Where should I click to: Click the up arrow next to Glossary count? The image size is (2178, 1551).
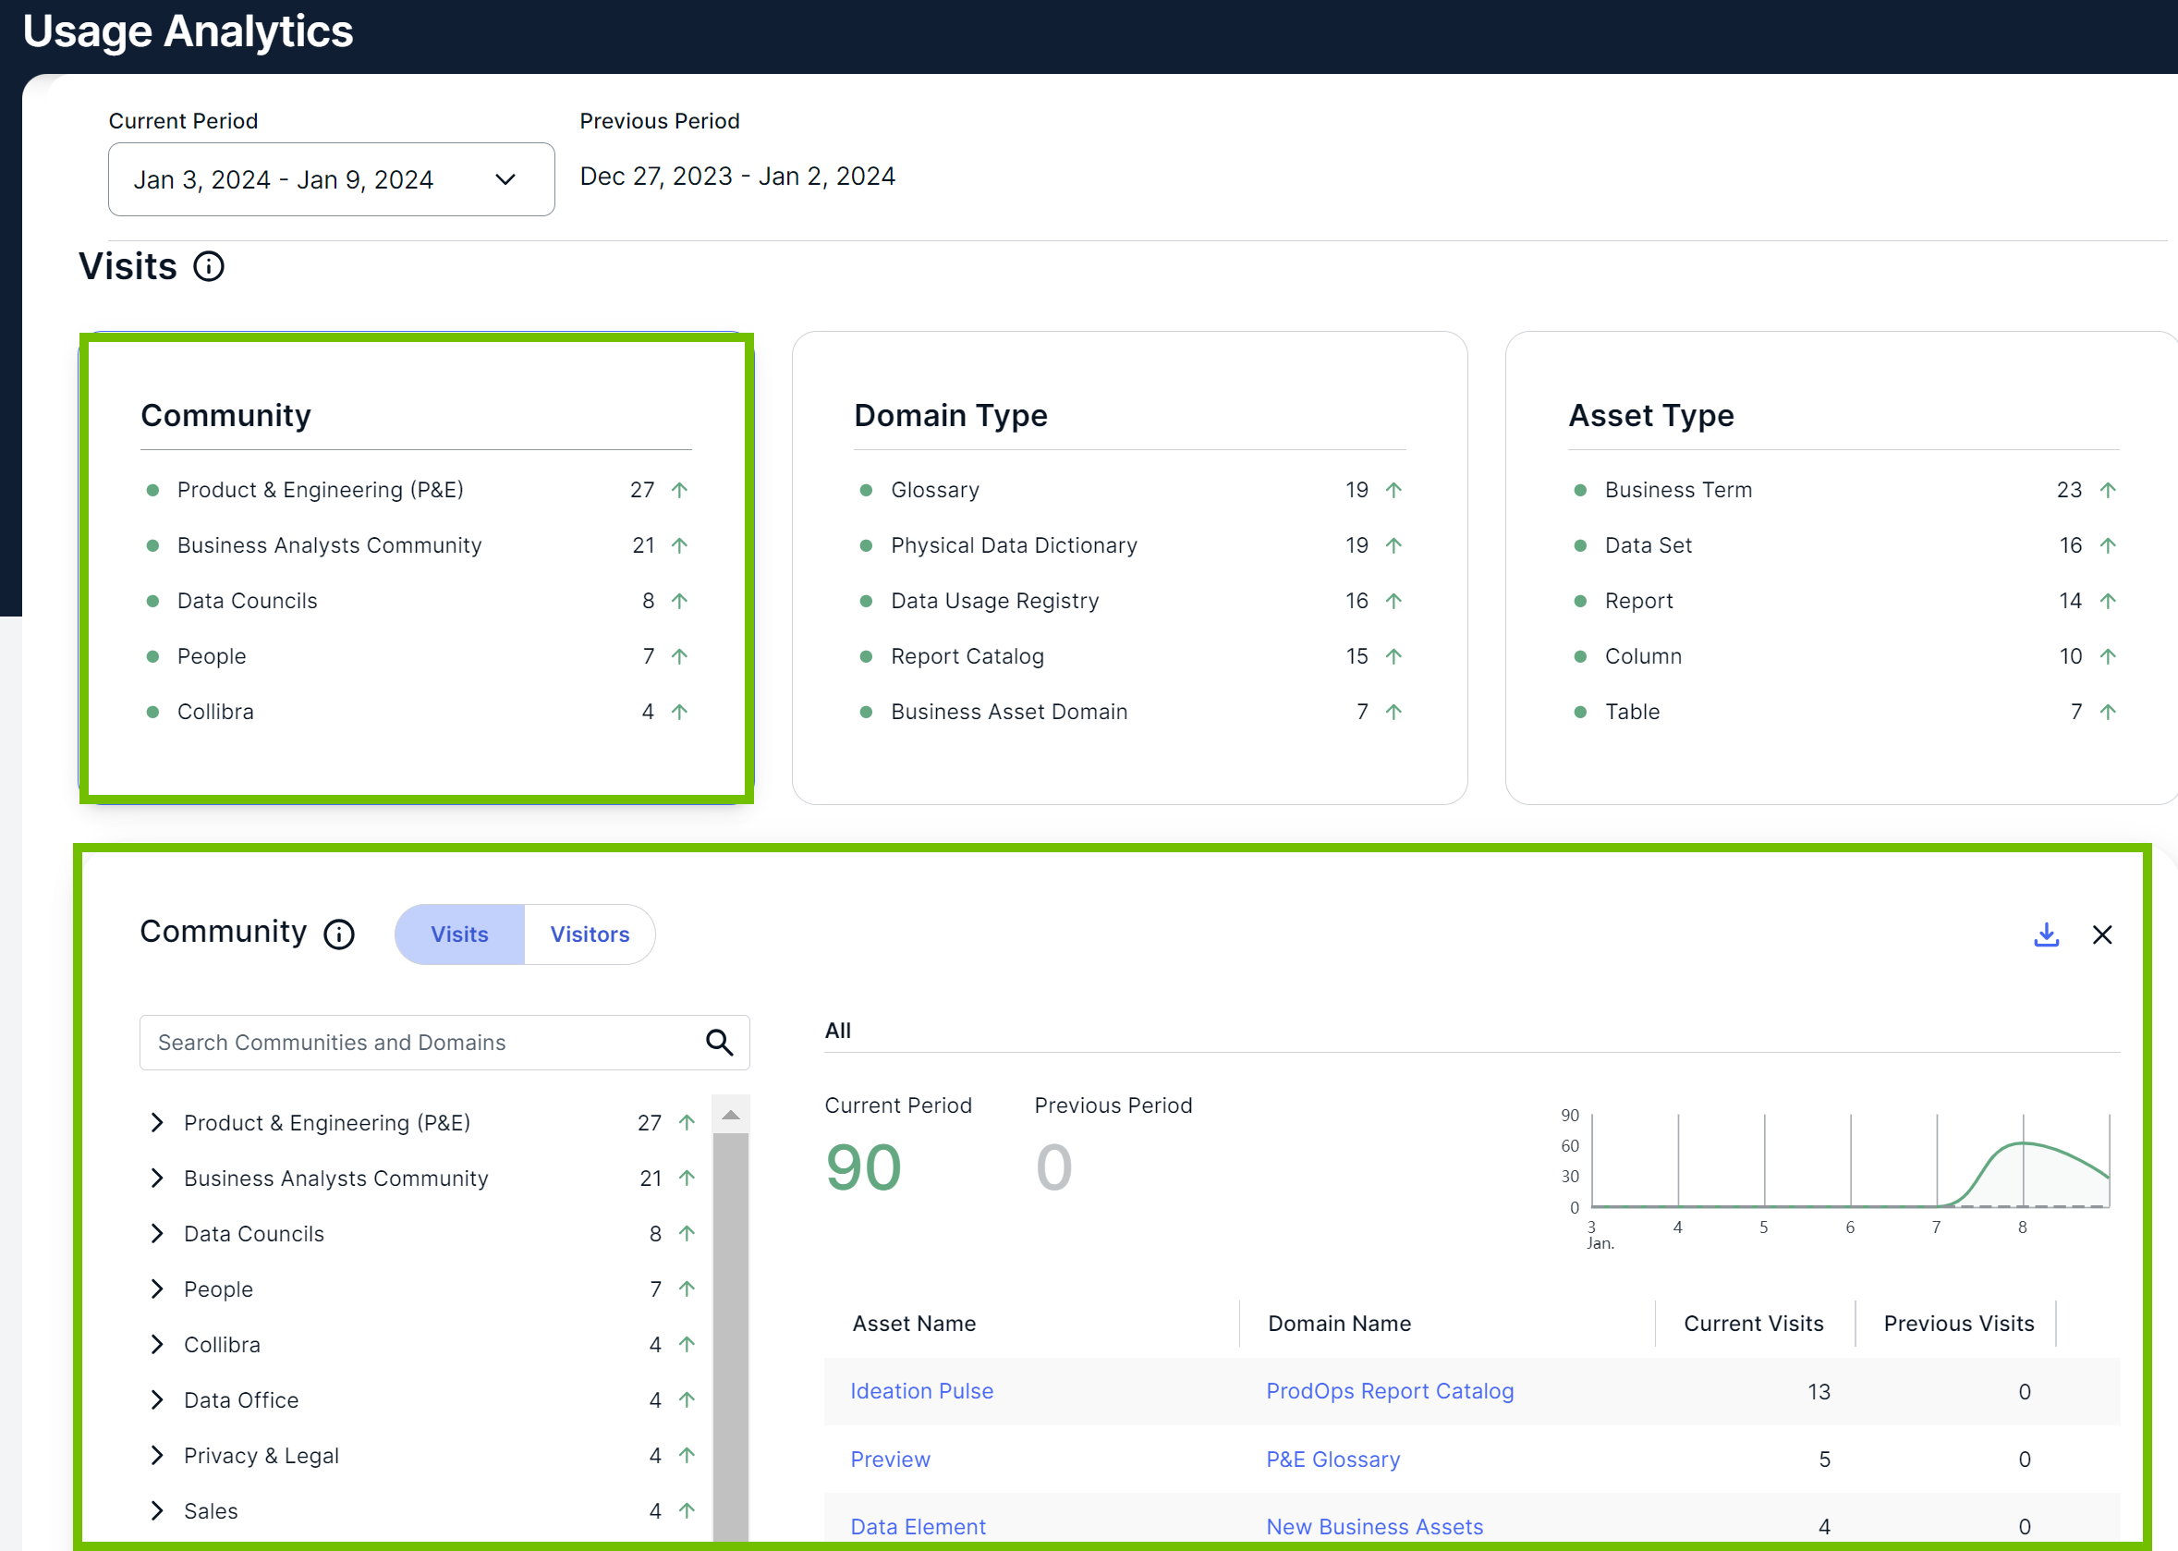point(1393,490)
